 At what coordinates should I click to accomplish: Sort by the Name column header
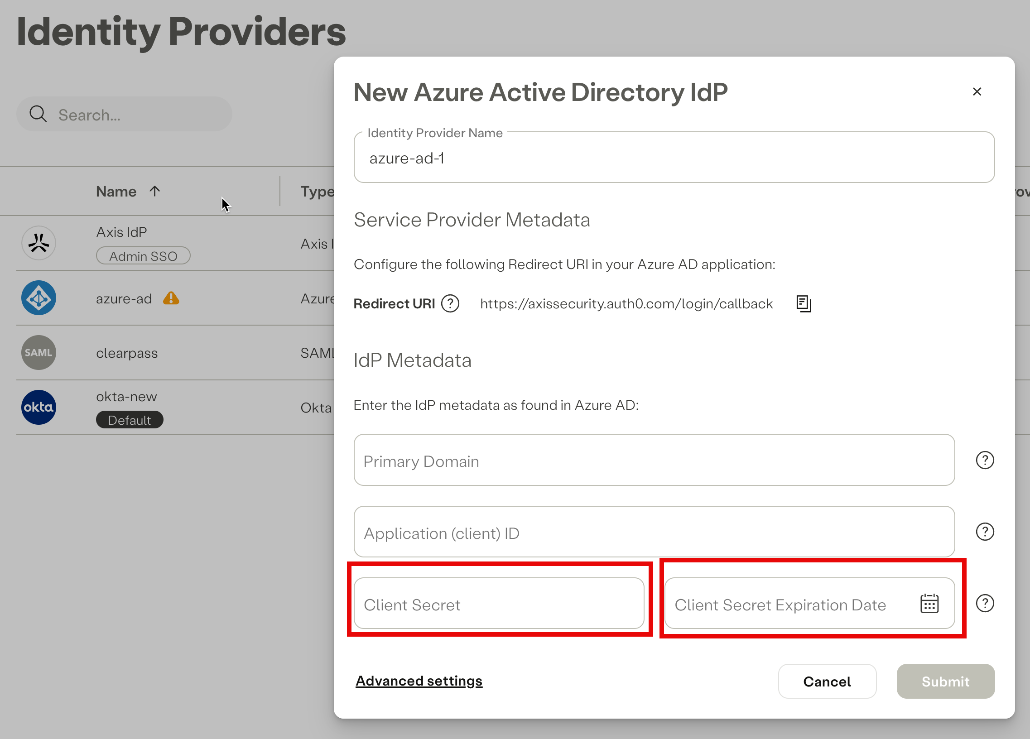tap(116, 192)
